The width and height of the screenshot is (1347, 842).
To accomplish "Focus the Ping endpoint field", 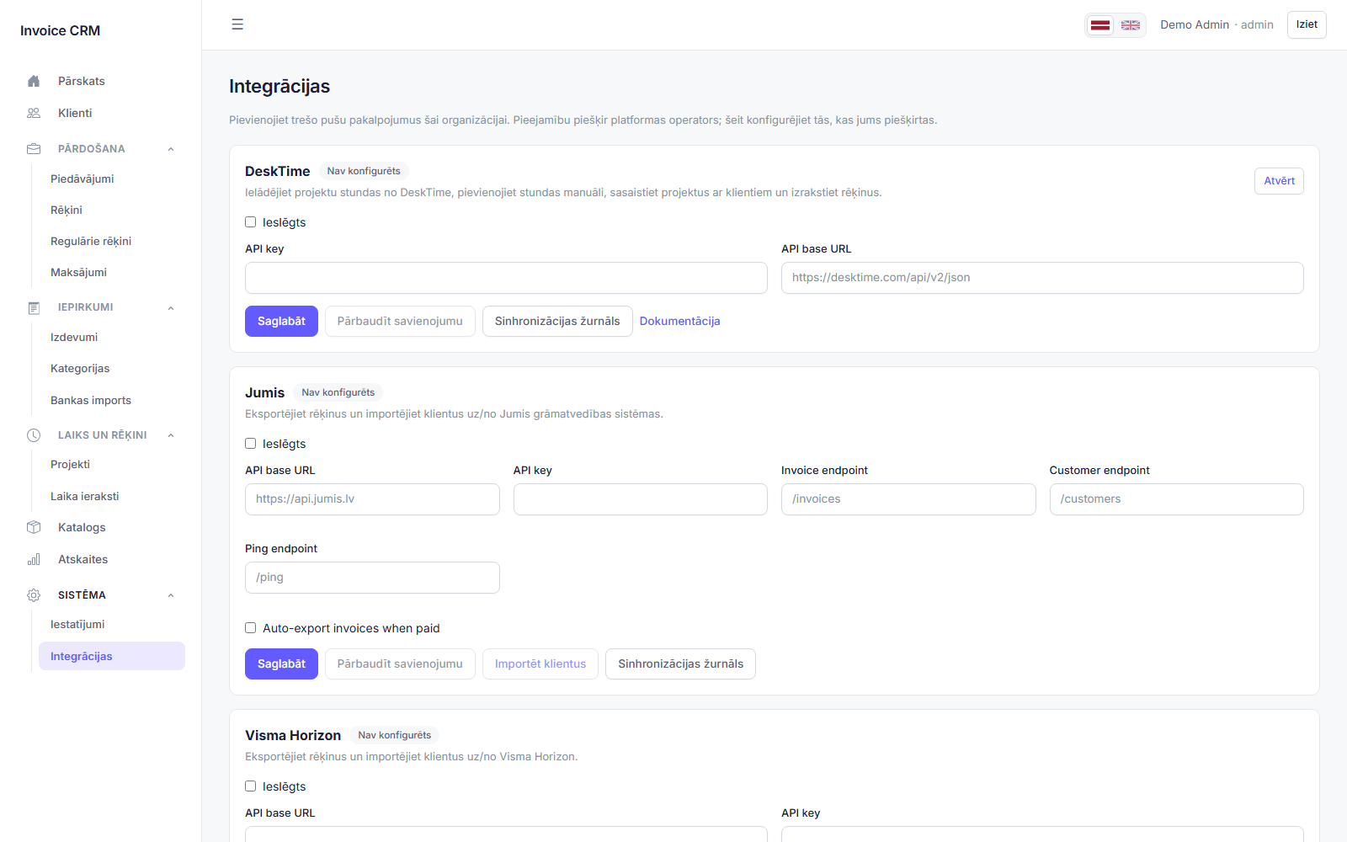I will click(x=372, y=578).
